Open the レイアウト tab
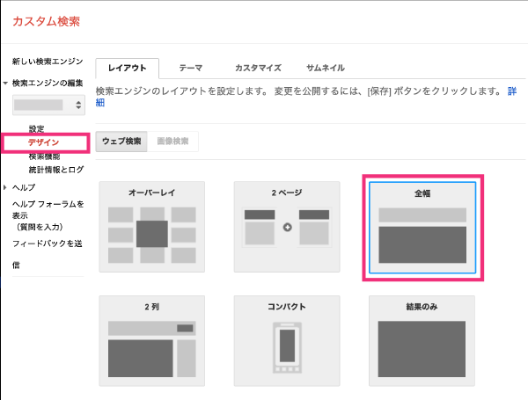This screenshot has width=528, height=400. pyautogui.click(x=127, y=68)
